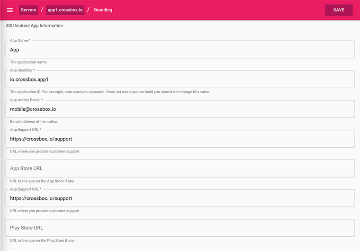Select the App Support URL field above App Store URL
The width and height of the screenshot is (360, 251).
[180, 139]
